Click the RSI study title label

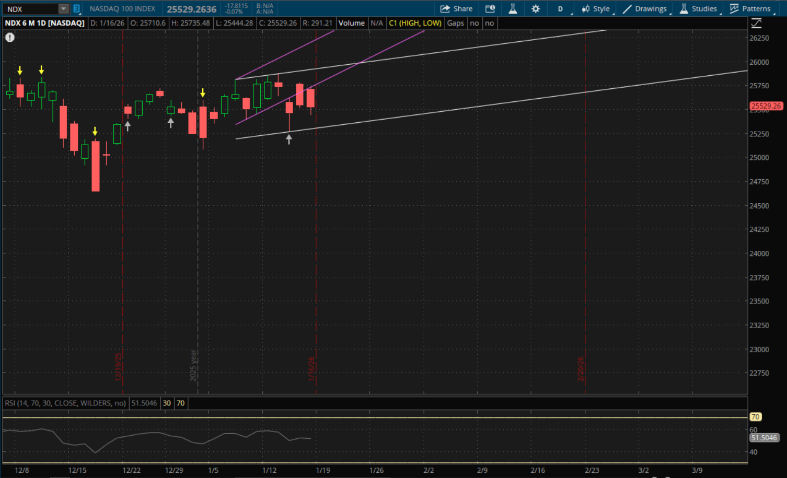[x=65, y=403]
